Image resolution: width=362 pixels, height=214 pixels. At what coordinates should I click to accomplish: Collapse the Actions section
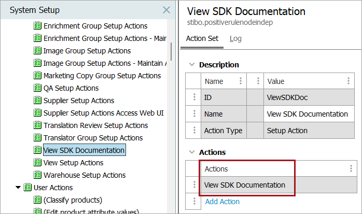(191, 152)
